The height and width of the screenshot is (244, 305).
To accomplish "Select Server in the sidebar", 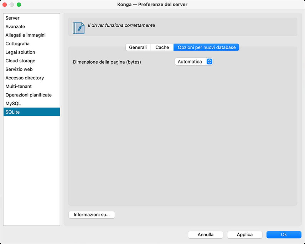I will point(12,18).
